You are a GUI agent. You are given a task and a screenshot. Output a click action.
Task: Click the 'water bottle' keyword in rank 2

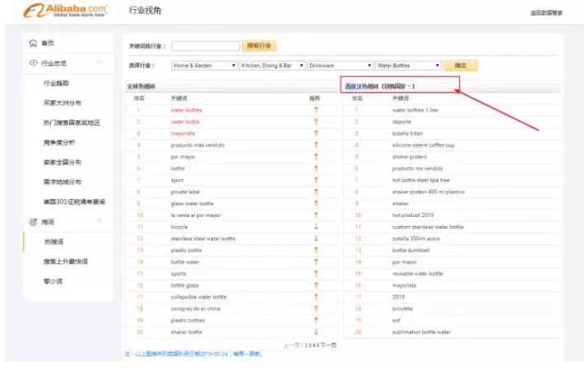click(185, 122)
